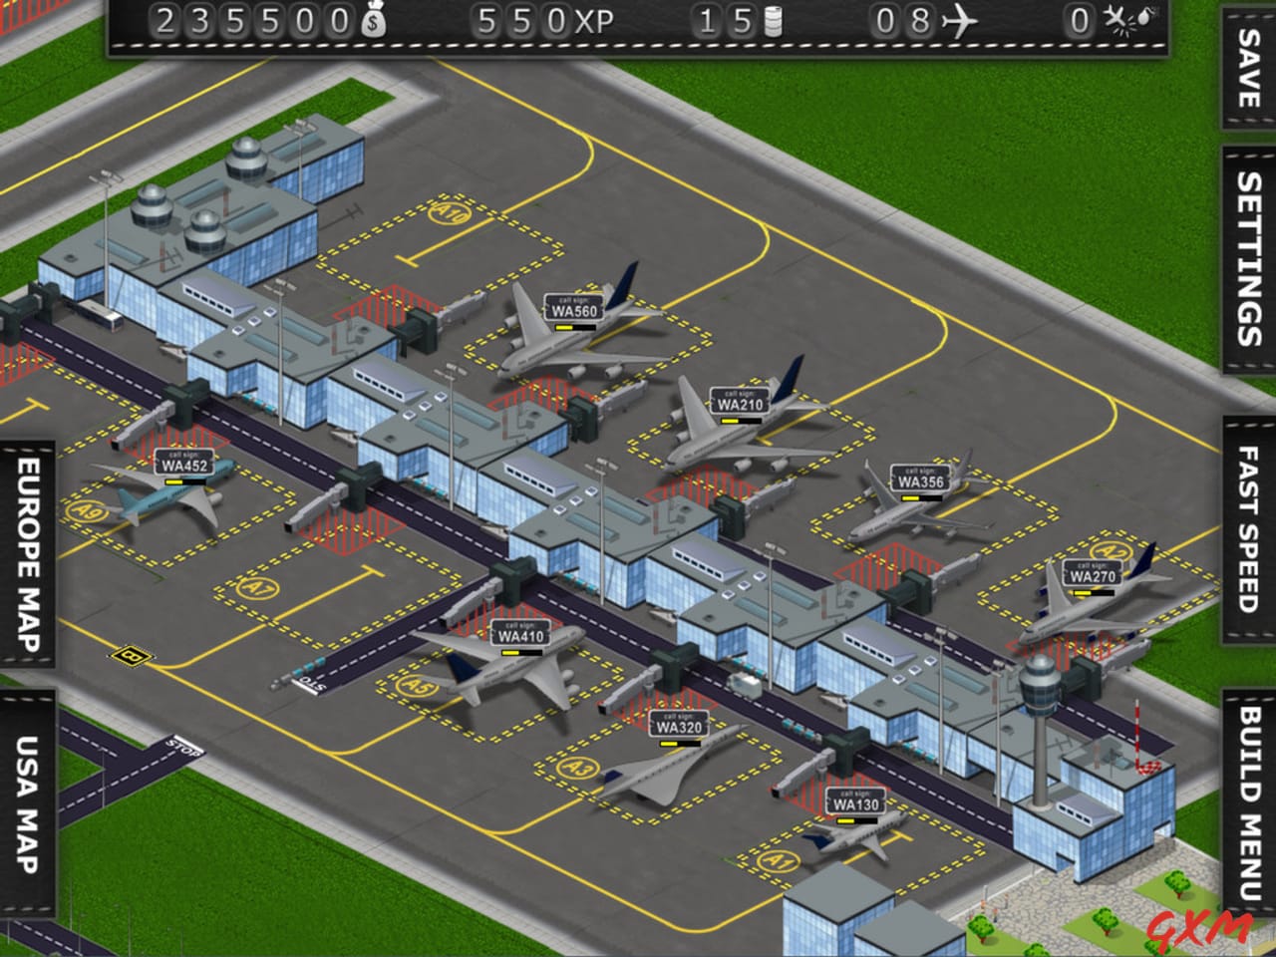Select the A5 gate marker
The height and width of the screenshot is (957, 1276).
[x=419, y=684]
